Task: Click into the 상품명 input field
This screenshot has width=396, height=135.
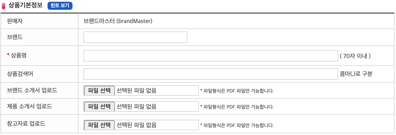Action: pos(210,56)
